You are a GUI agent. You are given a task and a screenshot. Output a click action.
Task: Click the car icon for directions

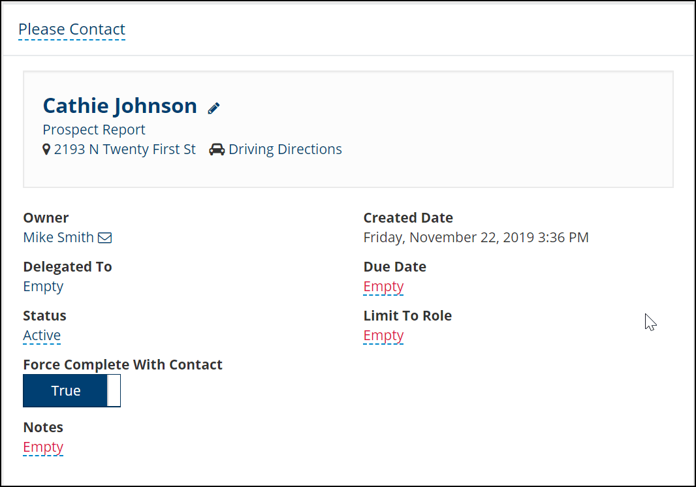217,149
